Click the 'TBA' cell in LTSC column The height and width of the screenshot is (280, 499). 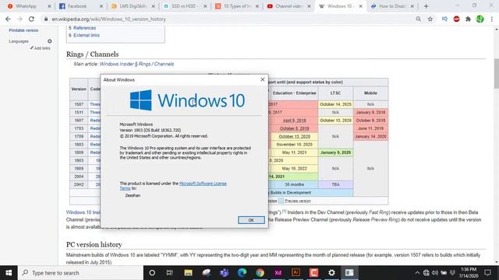(x=335, y=184)
